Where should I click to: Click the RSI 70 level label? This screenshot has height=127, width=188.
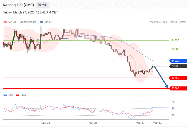[173, 102]
